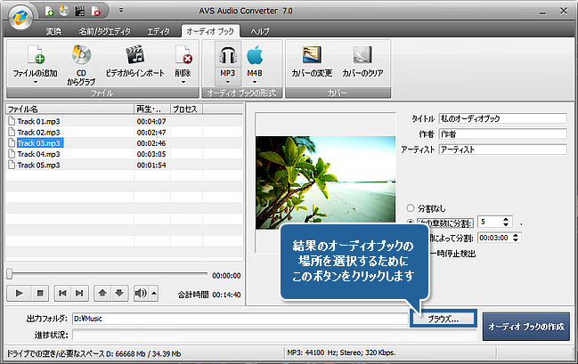This screenshot has height=364, width=578.
Task: Open the 削除 (Delete) dropdown arrow
Action: [x=182, y=82]
